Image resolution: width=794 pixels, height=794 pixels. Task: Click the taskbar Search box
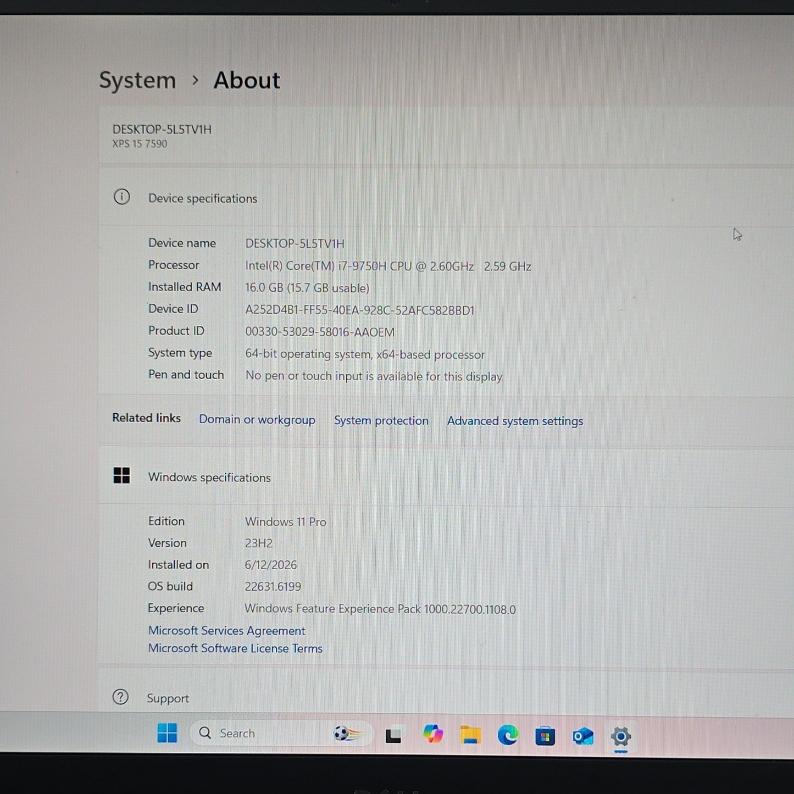(281, 734)
